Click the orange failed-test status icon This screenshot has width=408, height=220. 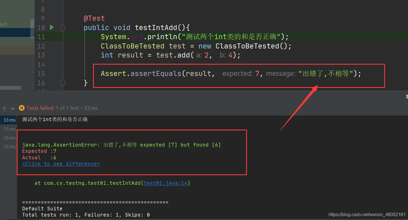(x=22, y=108)
